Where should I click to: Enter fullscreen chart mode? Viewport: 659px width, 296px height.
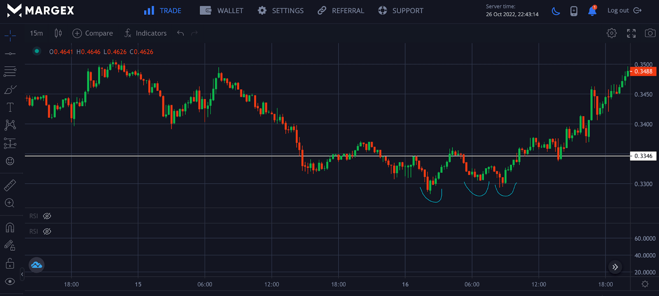[631, 33]
